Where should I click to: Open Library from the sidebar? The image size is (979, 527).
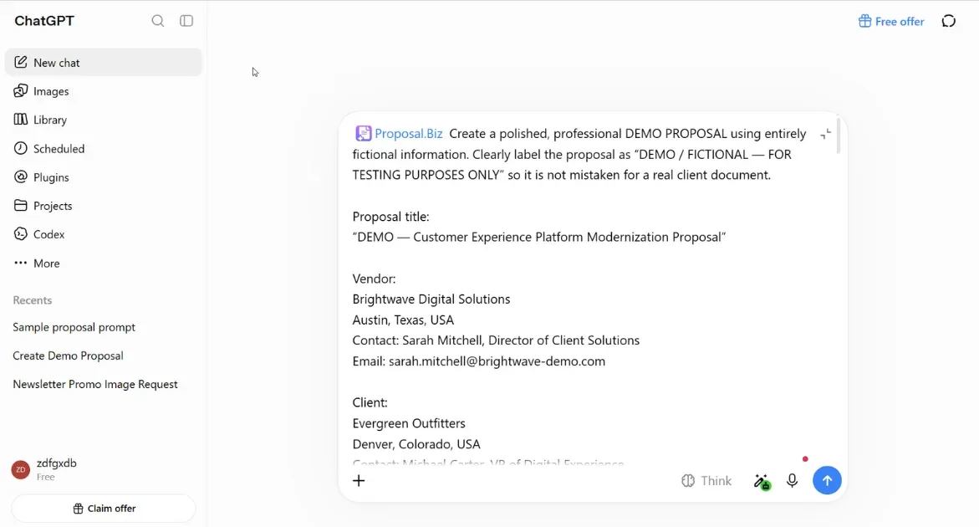pyautogui.click(x=104, y=120)
